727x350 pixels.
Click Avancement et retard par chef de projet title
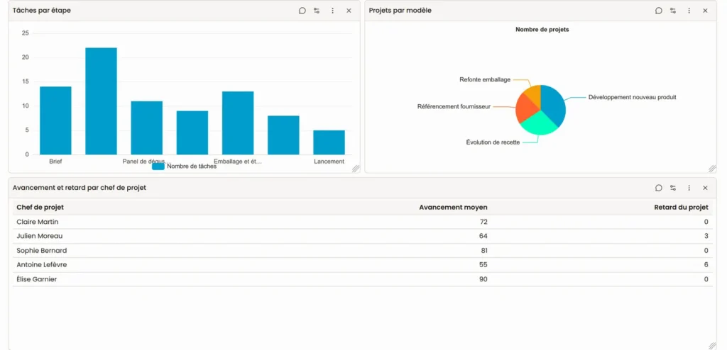[x=80, y=188]
